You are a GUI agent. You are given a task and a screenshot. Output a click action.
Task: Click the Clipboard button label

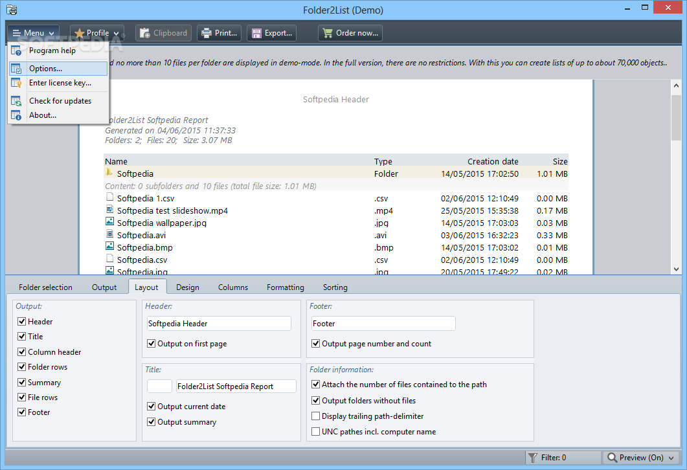click(170, 33)
